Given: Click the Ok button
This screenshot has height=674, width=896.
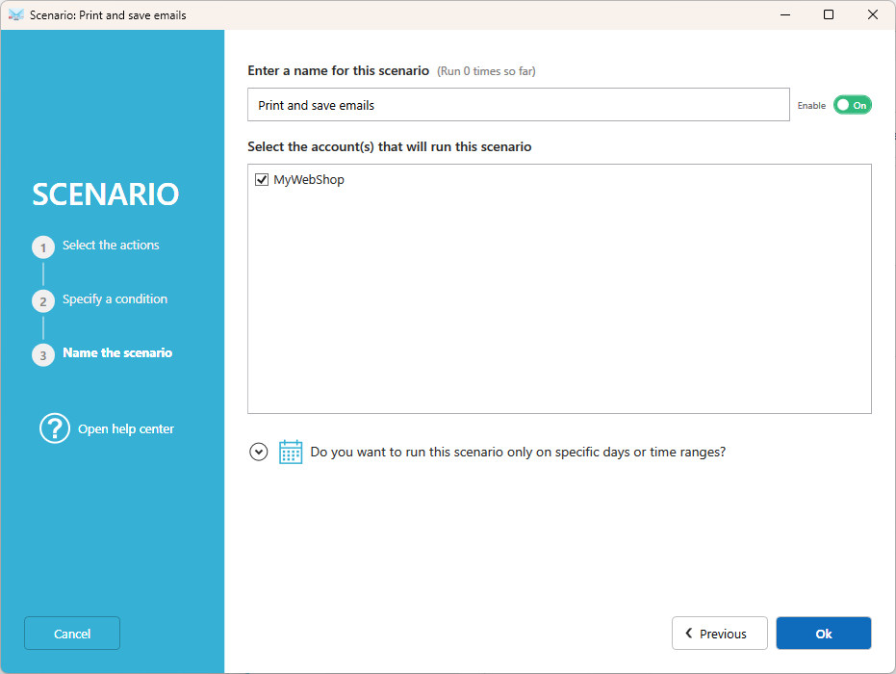Looking at the screenshot, I should (x=824, y=633).
